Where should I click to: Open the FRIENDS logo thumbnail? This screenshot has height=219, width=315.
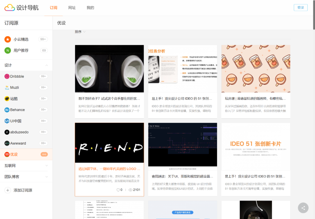pos(109,143)
